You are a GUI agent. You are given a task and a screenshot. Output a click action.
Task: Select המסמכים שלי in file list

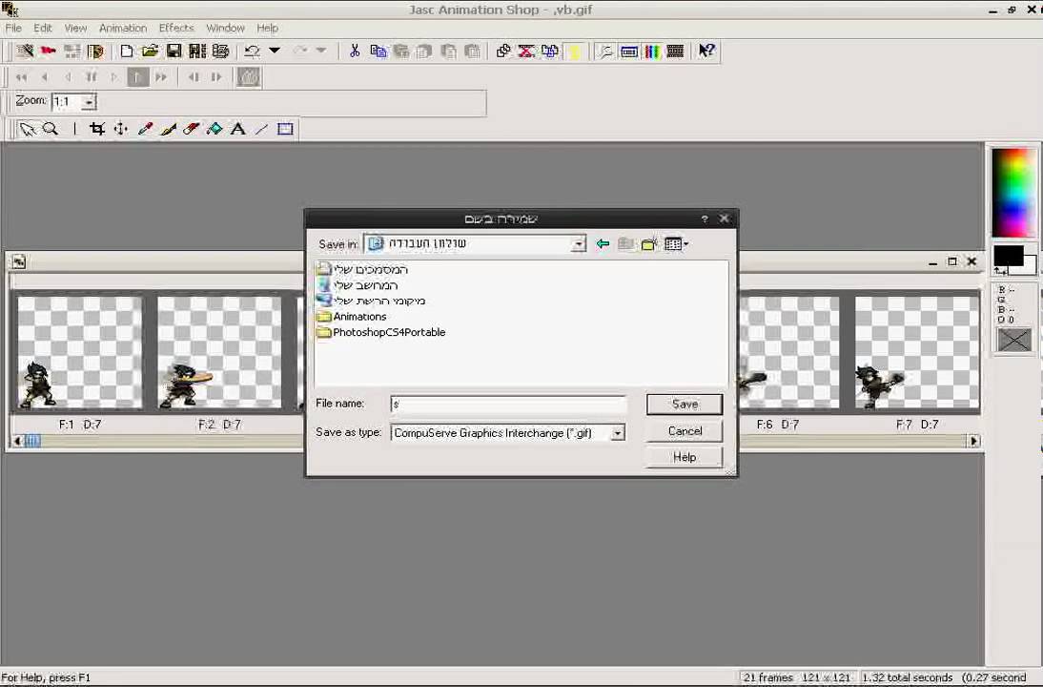pos(362,269)
